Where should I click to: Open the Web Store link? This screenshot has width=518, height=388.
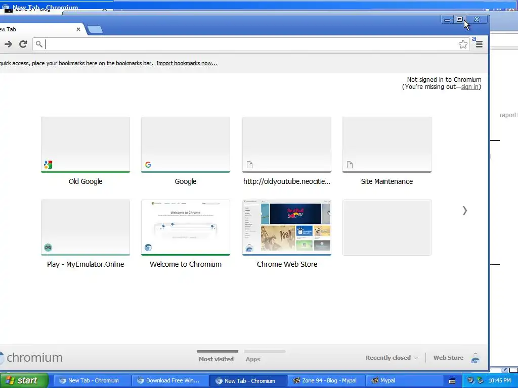(x=448, y=358)
